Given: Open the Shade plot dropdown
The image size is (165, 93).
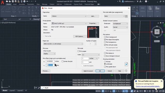Looking at the screenshot, I should (x=120, y=24).
